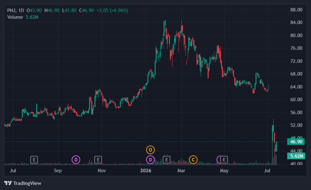Viewport: 311px width, 190px height.
Task: Open the pink D marker above 2026 label
Action: (x=150, y=160)
